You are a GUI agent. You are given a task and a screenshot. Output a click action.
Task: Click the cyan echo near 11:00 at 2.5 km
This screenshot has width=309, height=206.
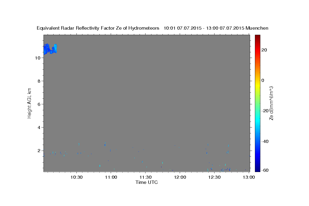[x=105, y=145]
